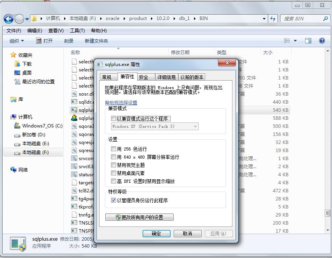Expand the 组织 dropdown
332x258 pixels.
pos(17,41)
